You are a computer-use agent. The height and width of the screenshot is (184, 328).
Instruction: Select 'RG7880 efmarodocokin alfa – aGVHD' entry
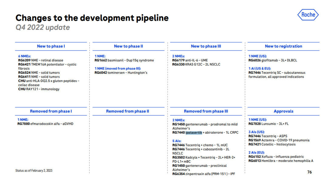coord(45,124)
